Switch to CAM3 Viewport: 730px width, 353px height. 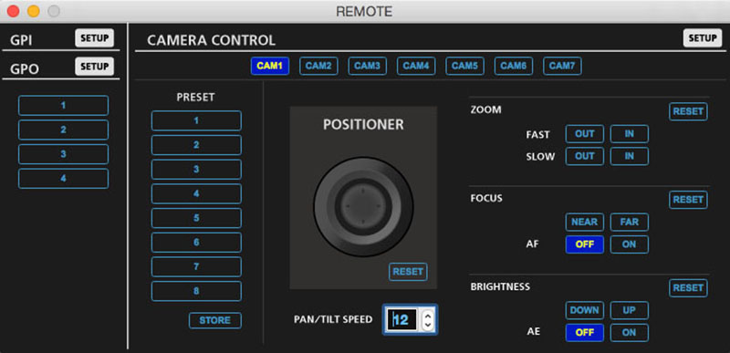point(368,66)
